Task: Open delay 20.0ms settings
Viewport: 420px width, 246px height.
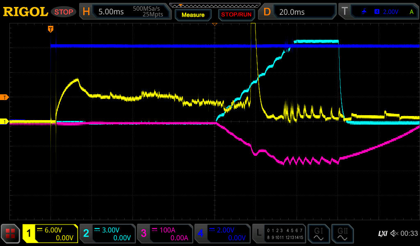Action: pyautogui.click(x=297, y=12)
